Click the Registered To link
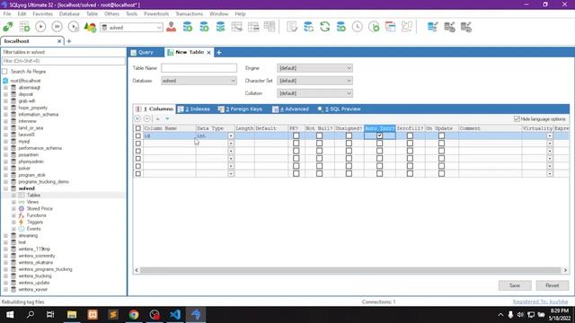This screenshot has width=575, height=323. click(x=540, y=301)
